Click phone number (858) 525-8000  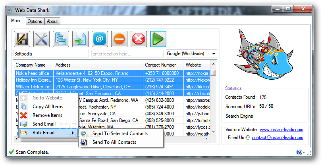coord(159,120)
